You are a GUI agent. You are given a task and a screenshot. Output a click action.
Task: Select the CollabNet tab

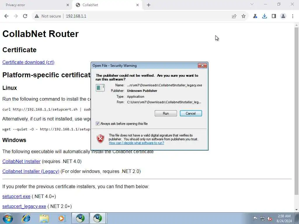(107, 5)
